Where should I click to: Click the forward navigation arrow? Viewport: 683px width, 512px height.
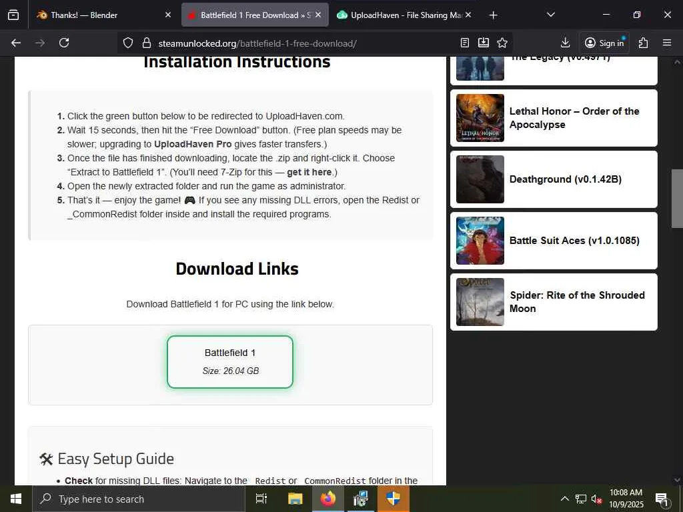[x=40, y=43]
